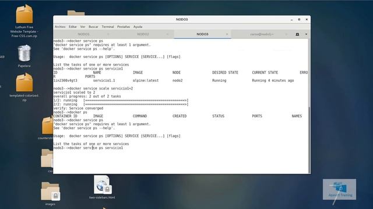Maximize the NODO3 terminal window

[299, 20]
